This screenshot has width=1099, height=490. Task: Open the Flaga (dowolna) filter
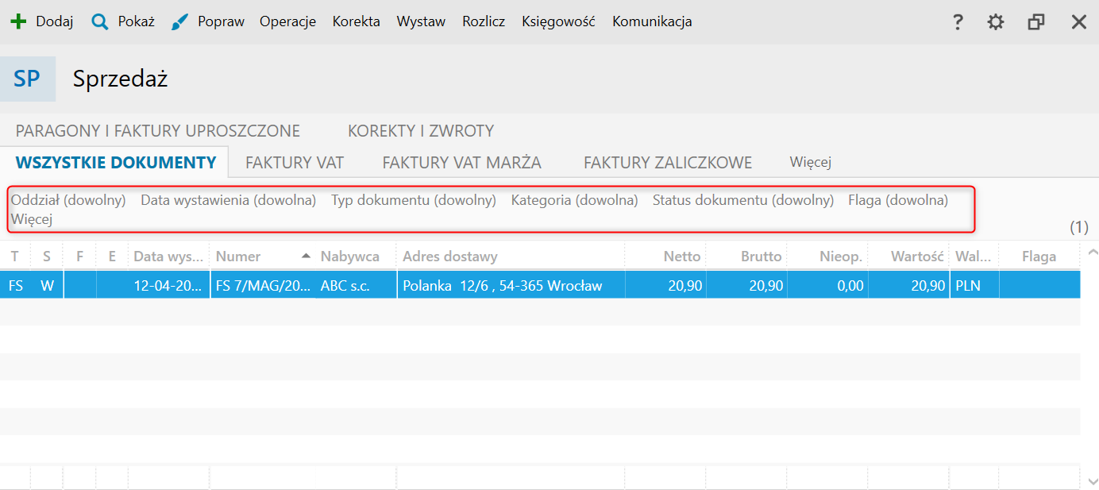tap(898, 200)
